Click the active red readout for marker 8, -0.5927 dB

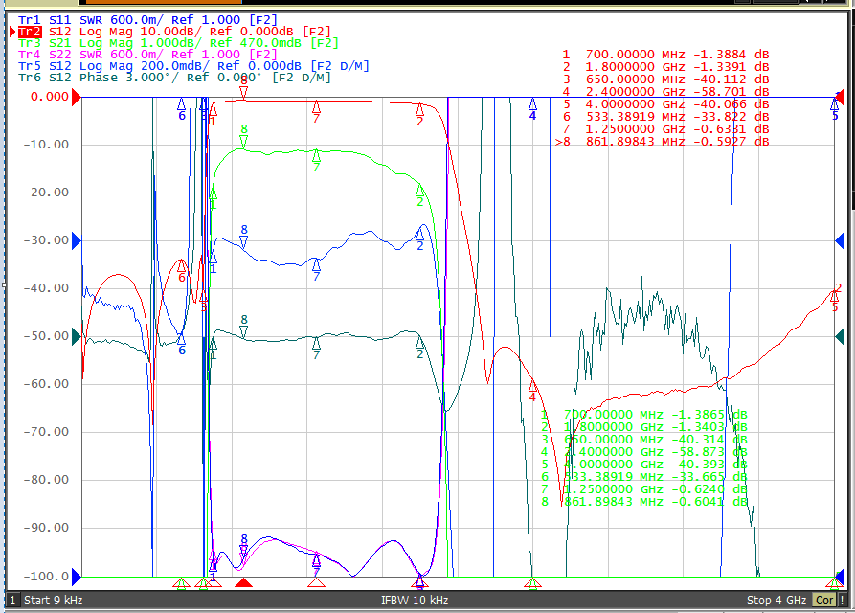tap(663, 142)
